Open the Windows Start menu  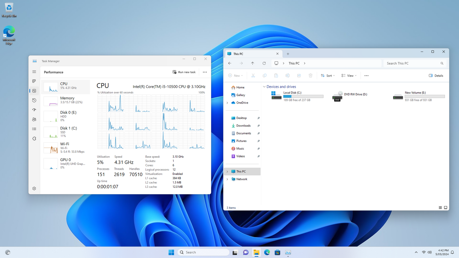(171, 252)
